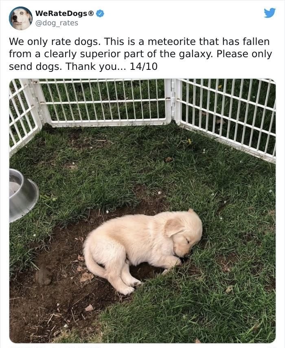The width and height of the screenshot is (285, 348).
Task: Click the sleeping puppy's floppy ear
Action: [173, 227]
